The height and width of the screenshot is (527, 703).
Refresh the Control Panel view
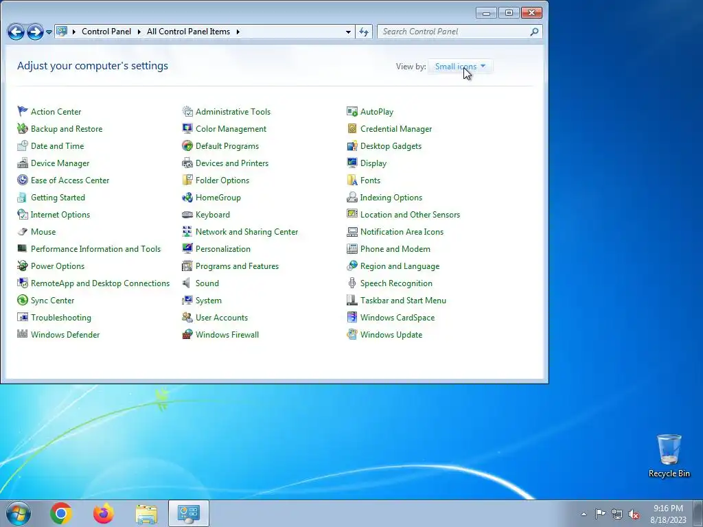364,32
